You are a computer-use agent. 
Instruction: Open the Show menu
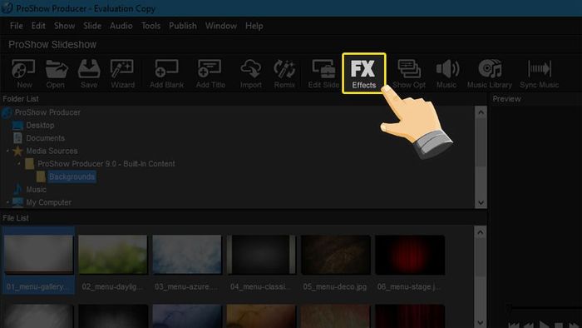click(65, 26)
